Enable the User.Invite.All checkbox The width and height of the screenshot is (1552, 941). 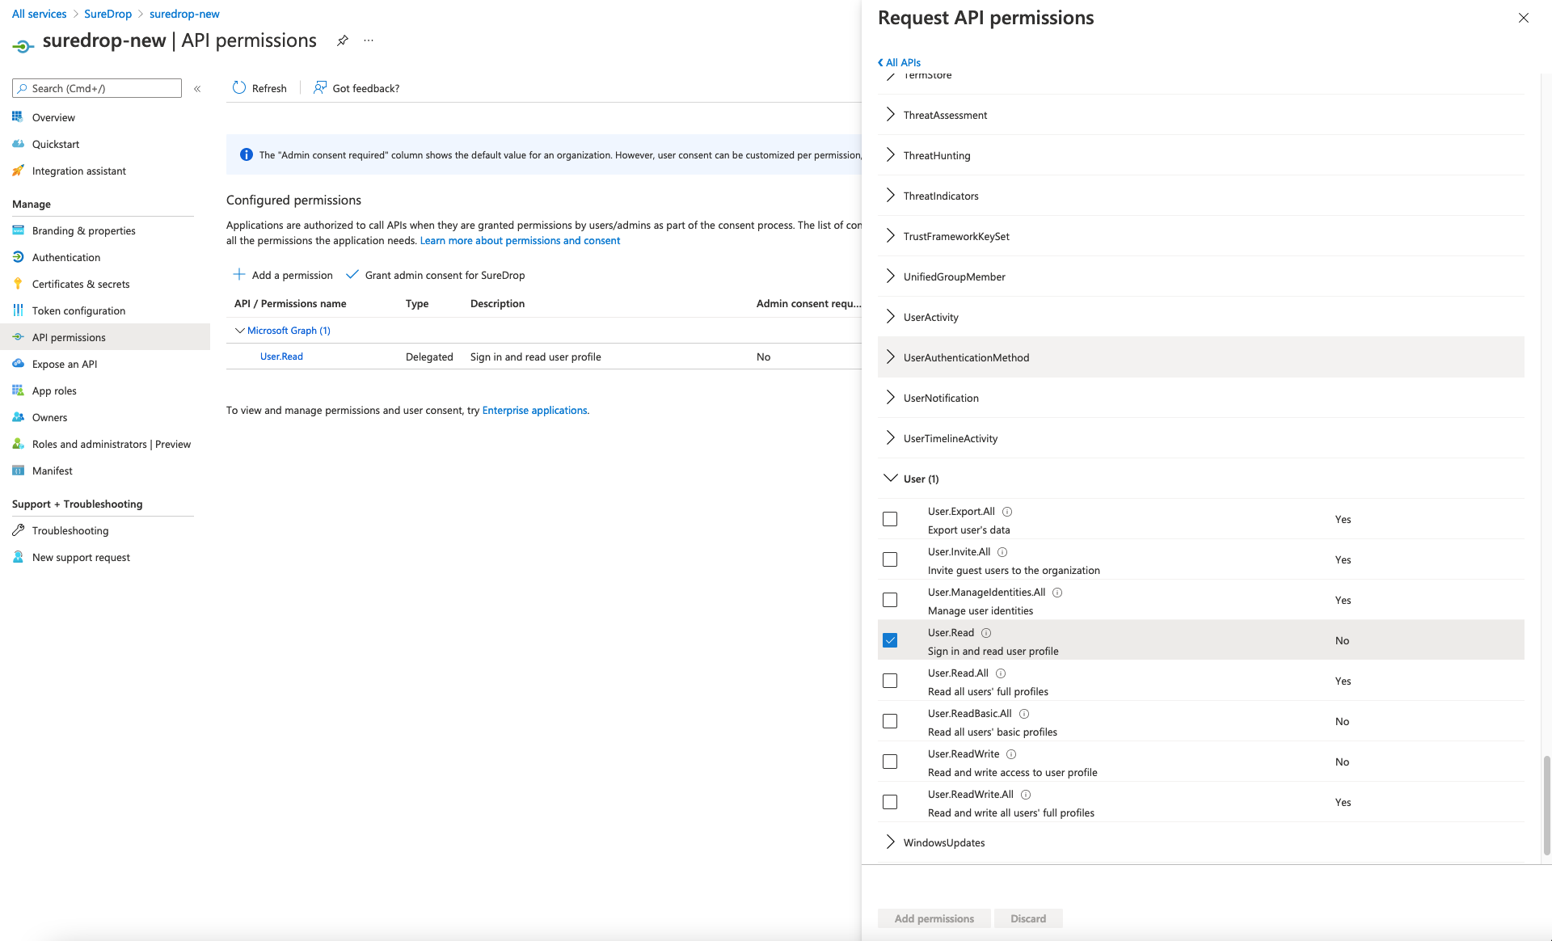click(x=890, y=559)
